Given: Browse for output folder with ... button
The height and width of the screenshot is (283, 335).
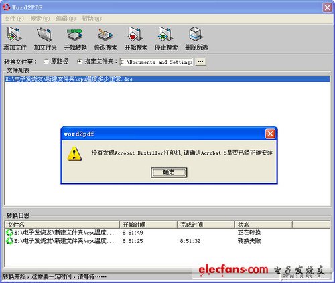Looking at the screenshot, I should click(x=200, y=62).
